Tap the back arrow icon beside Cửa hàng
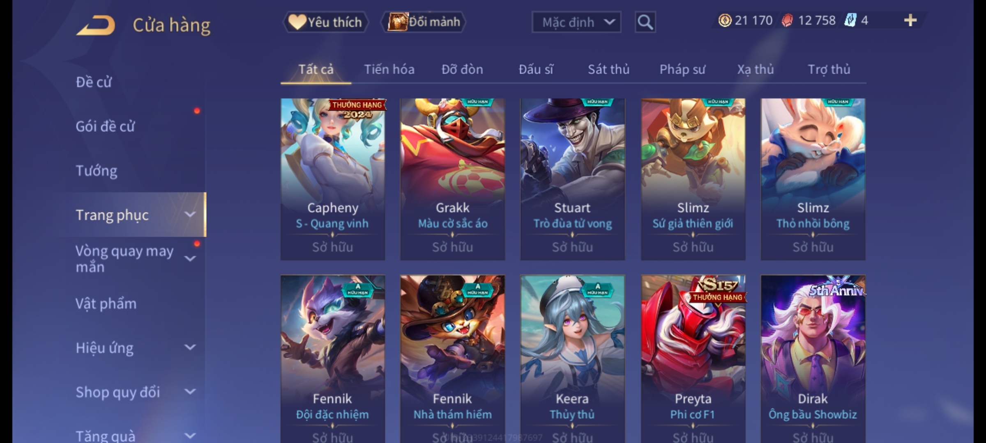Viewport: 986px width, 443px height. click(x=95, y=25)
